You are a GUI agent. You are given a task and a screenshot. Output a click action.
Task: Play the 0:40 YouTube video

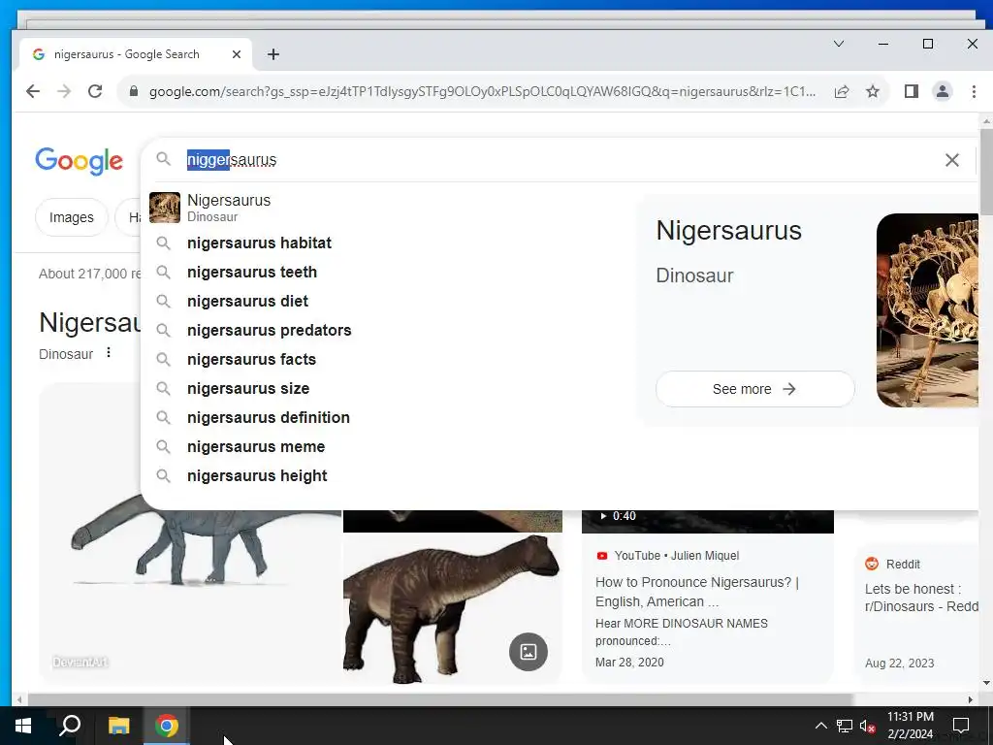tap(707, 521)
